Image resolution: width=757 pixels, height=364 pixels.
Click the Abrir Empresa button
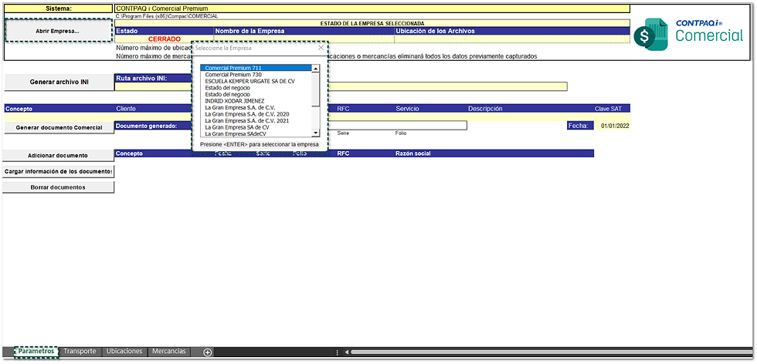tap(58, 30)
